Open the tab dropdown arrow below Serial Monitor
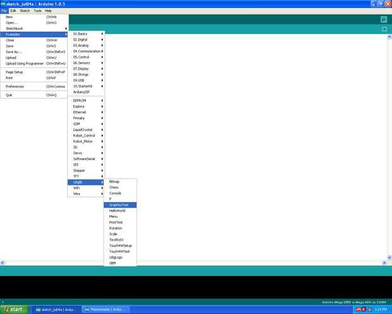This screenshot has height=314, width=392. click(x=384, y=29)
